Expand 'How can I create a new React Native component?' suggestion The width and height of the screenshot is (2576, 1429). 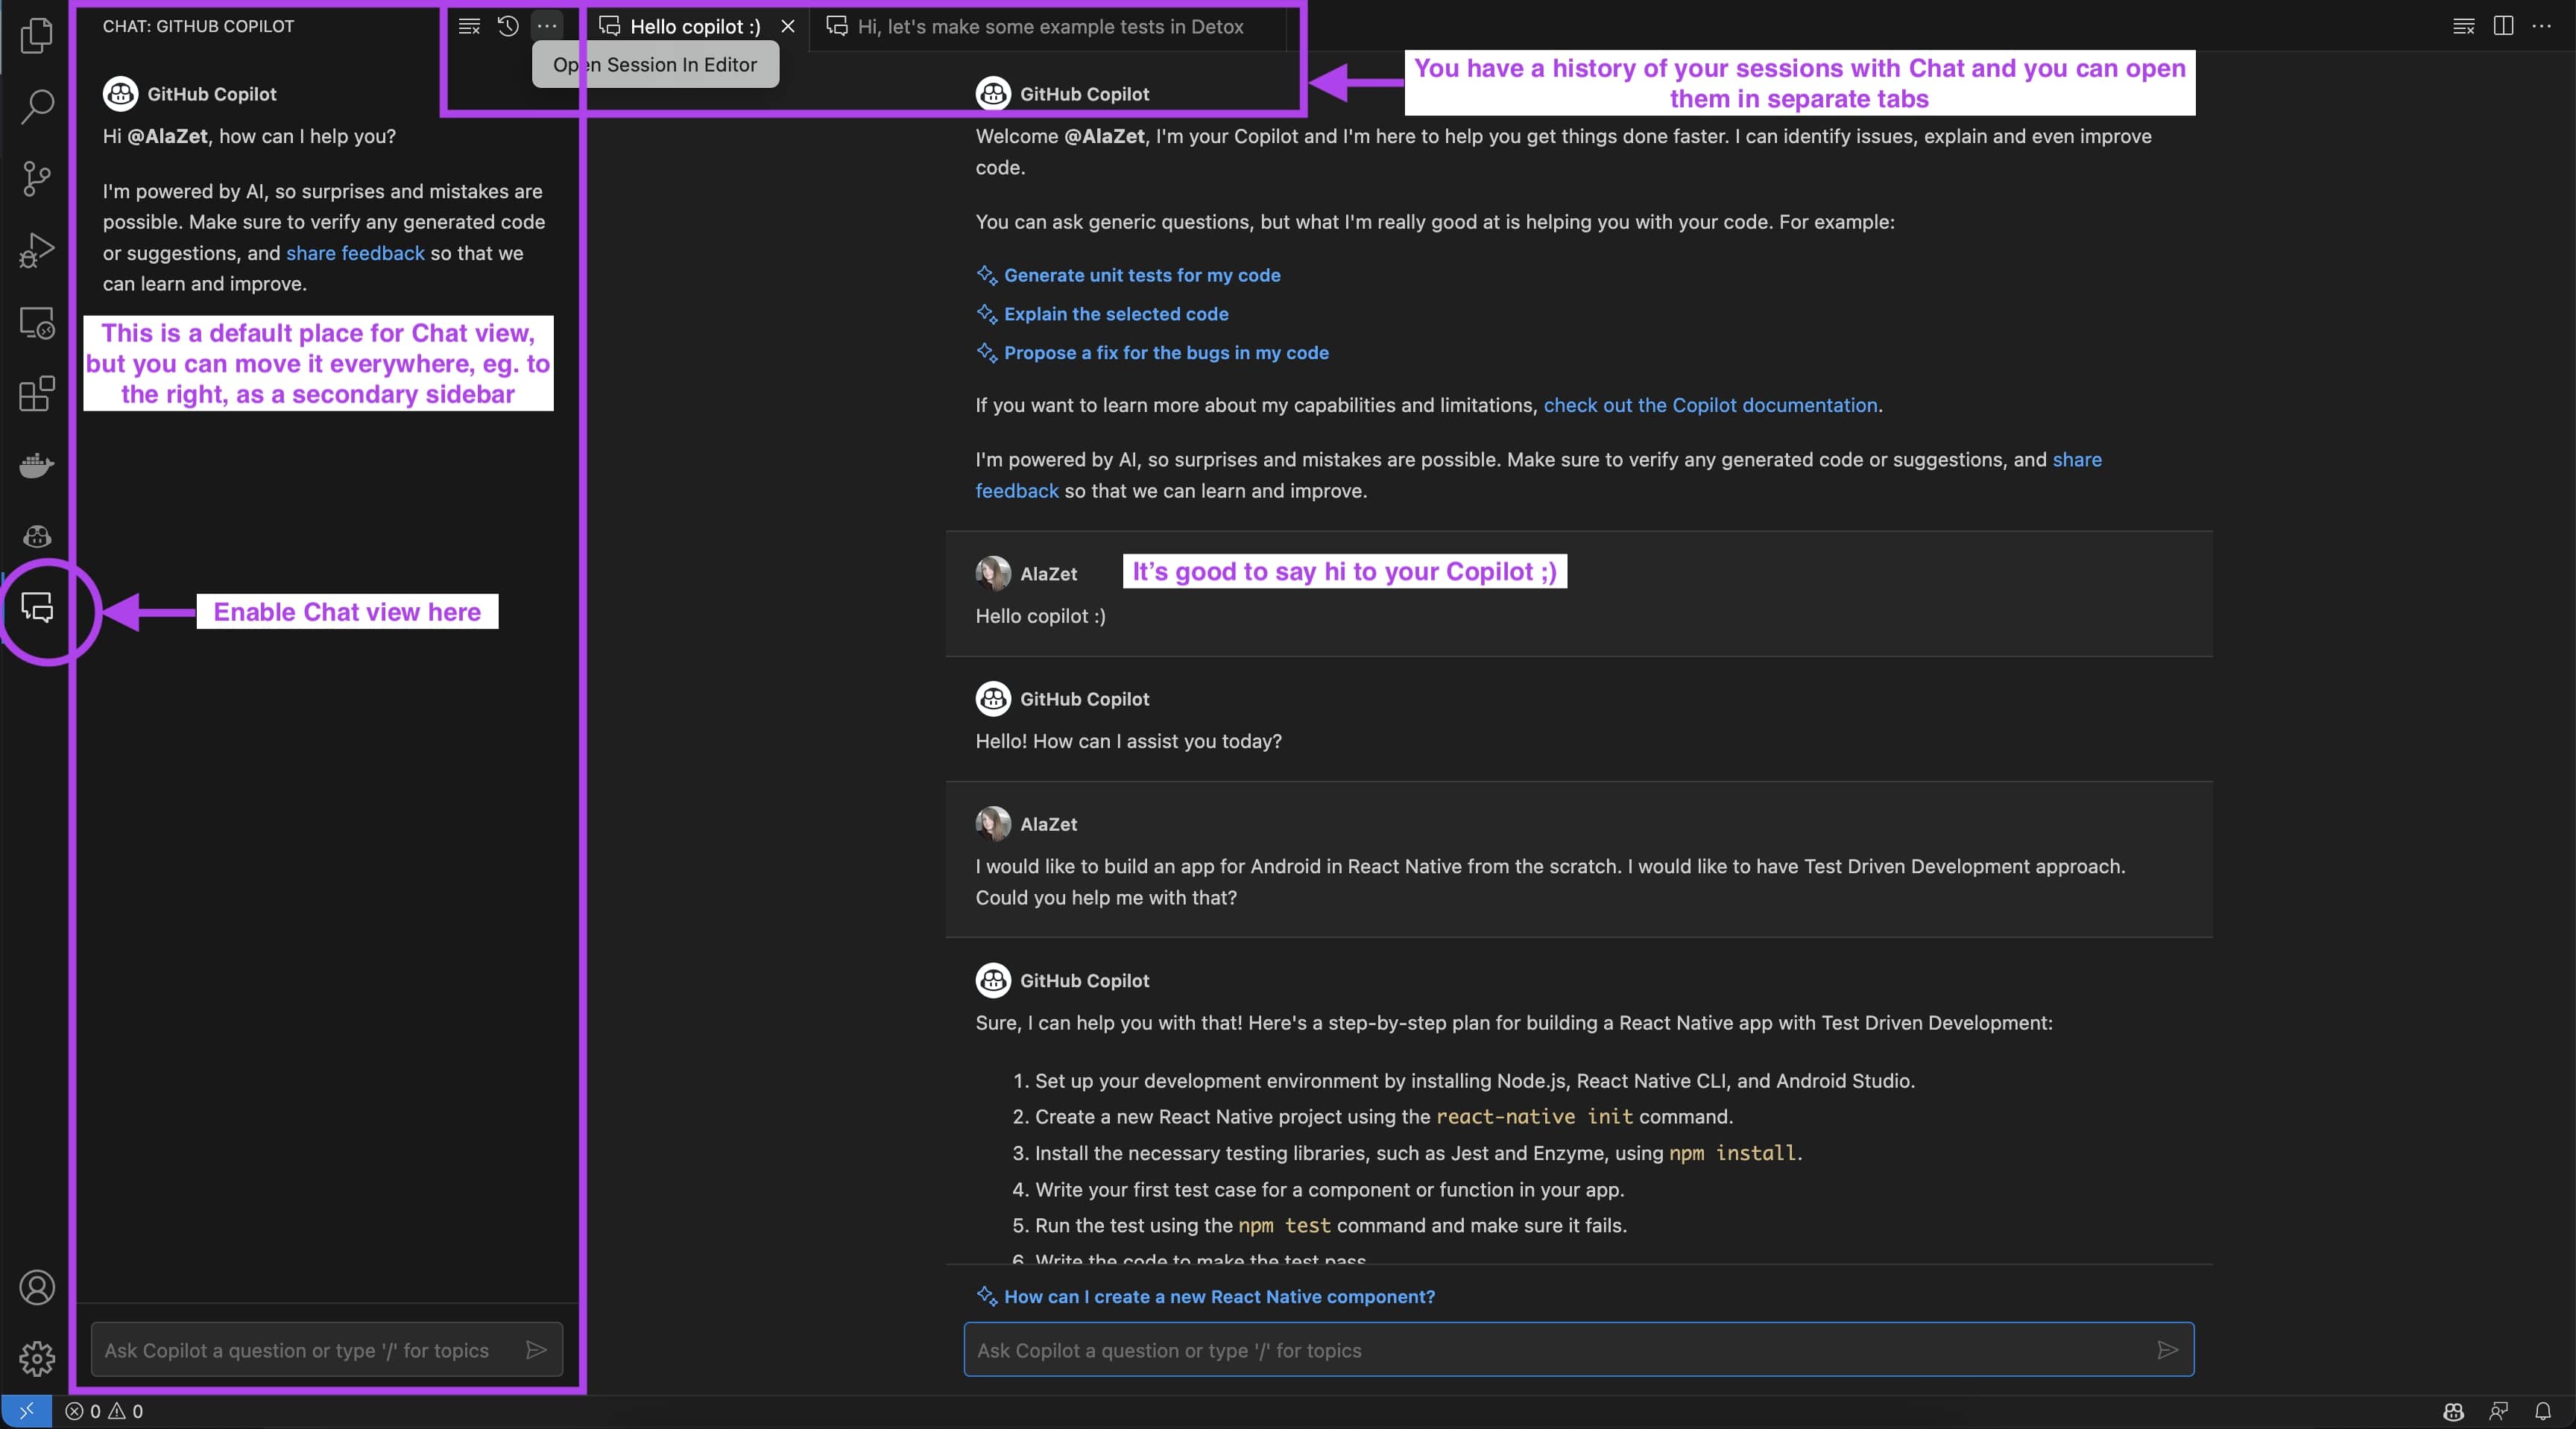tap(1219, 1297)
